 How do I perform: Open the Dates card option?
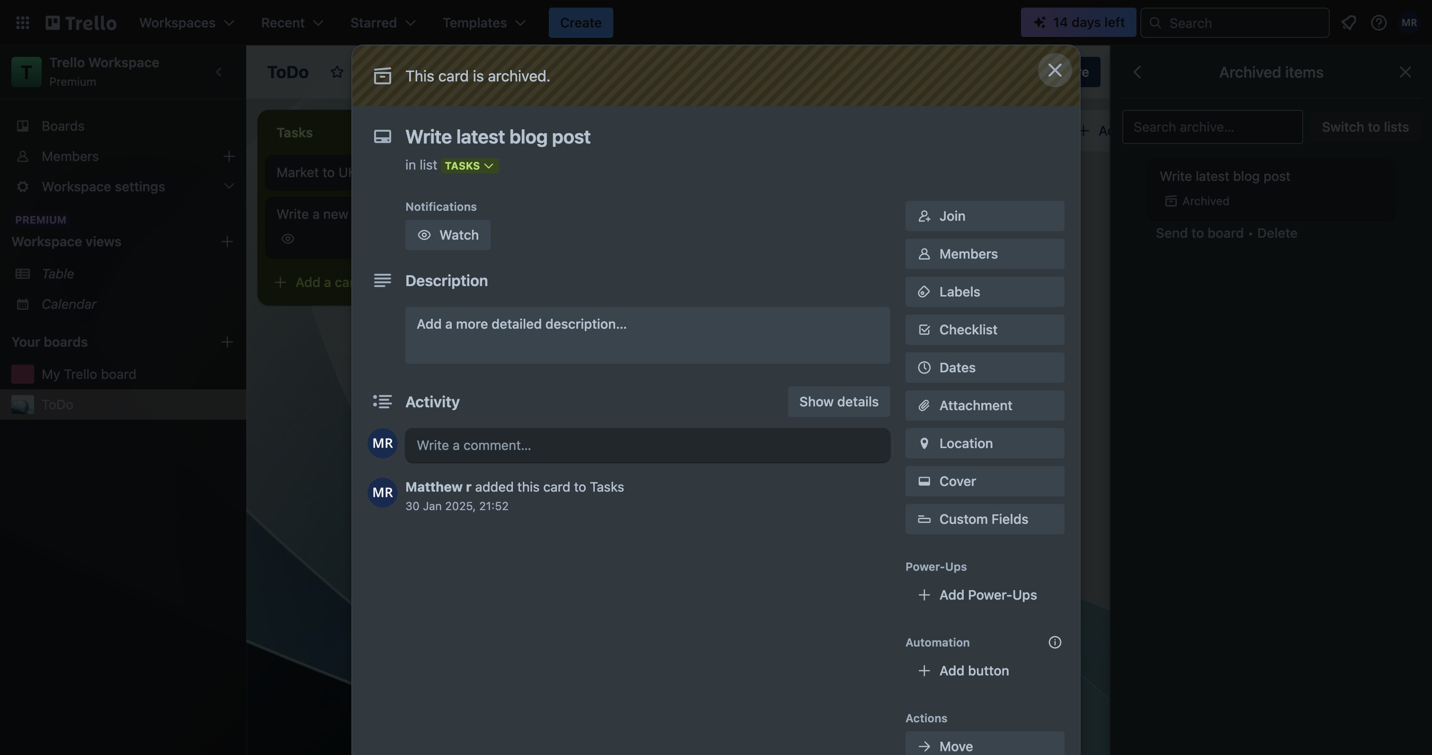coord(984,368)
